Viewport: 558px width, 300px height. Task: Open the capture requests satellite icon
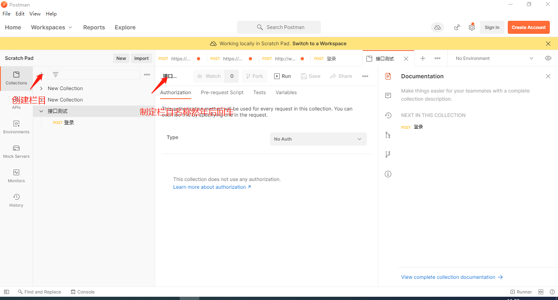458,27
